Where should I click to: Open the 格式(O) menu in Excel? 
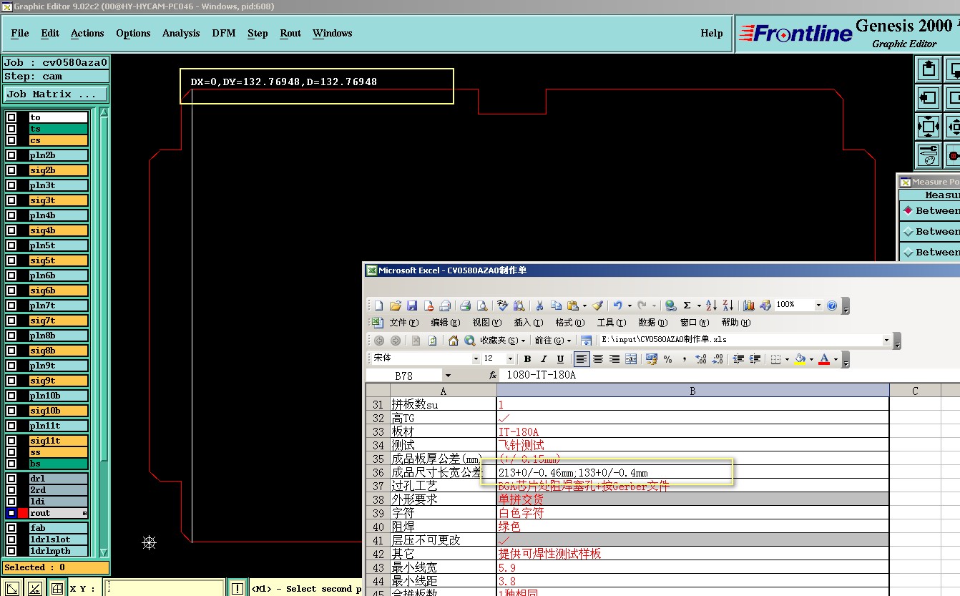tap(570, 323)
